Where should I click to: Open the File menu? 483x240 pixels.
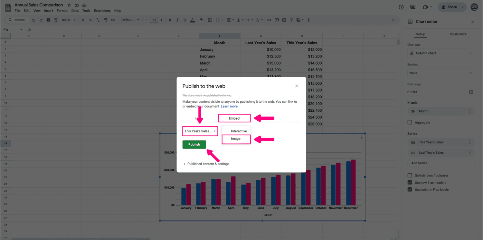click(17, 11)
